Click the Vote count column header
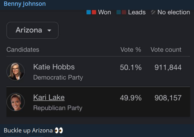The width and height of the screenshot is (194, 137). pyautogui.click(x=166, y=49)
